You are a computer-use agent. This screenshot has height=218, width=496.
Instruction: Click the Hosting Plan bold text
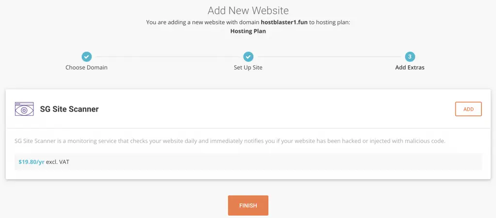coord(248,31)
